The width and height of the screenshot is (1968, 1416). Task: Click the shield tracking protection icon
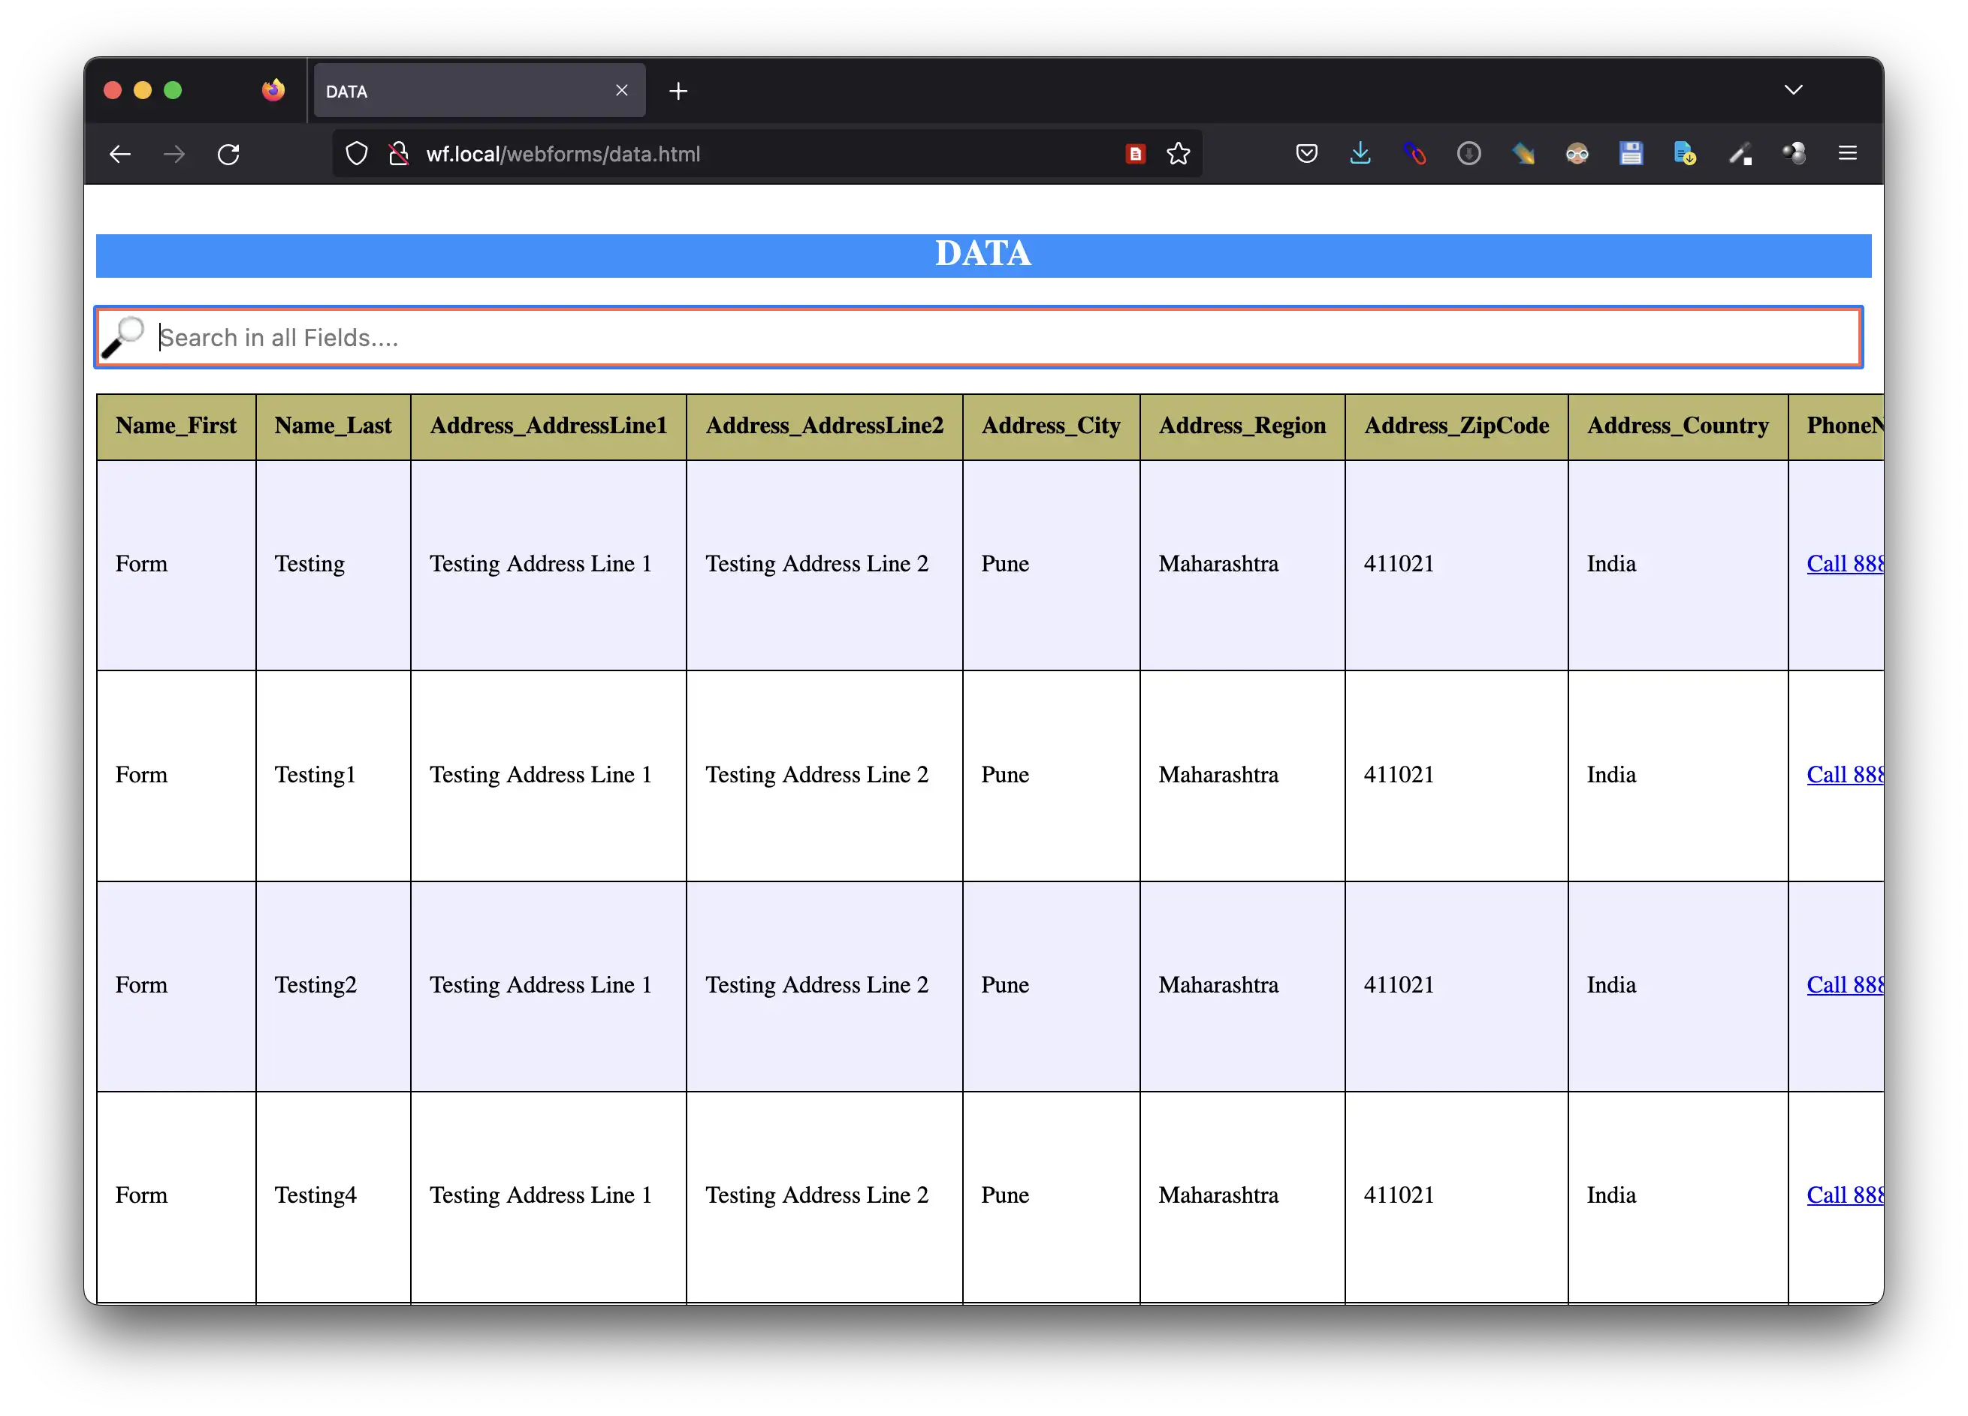[x=357, y=153]
